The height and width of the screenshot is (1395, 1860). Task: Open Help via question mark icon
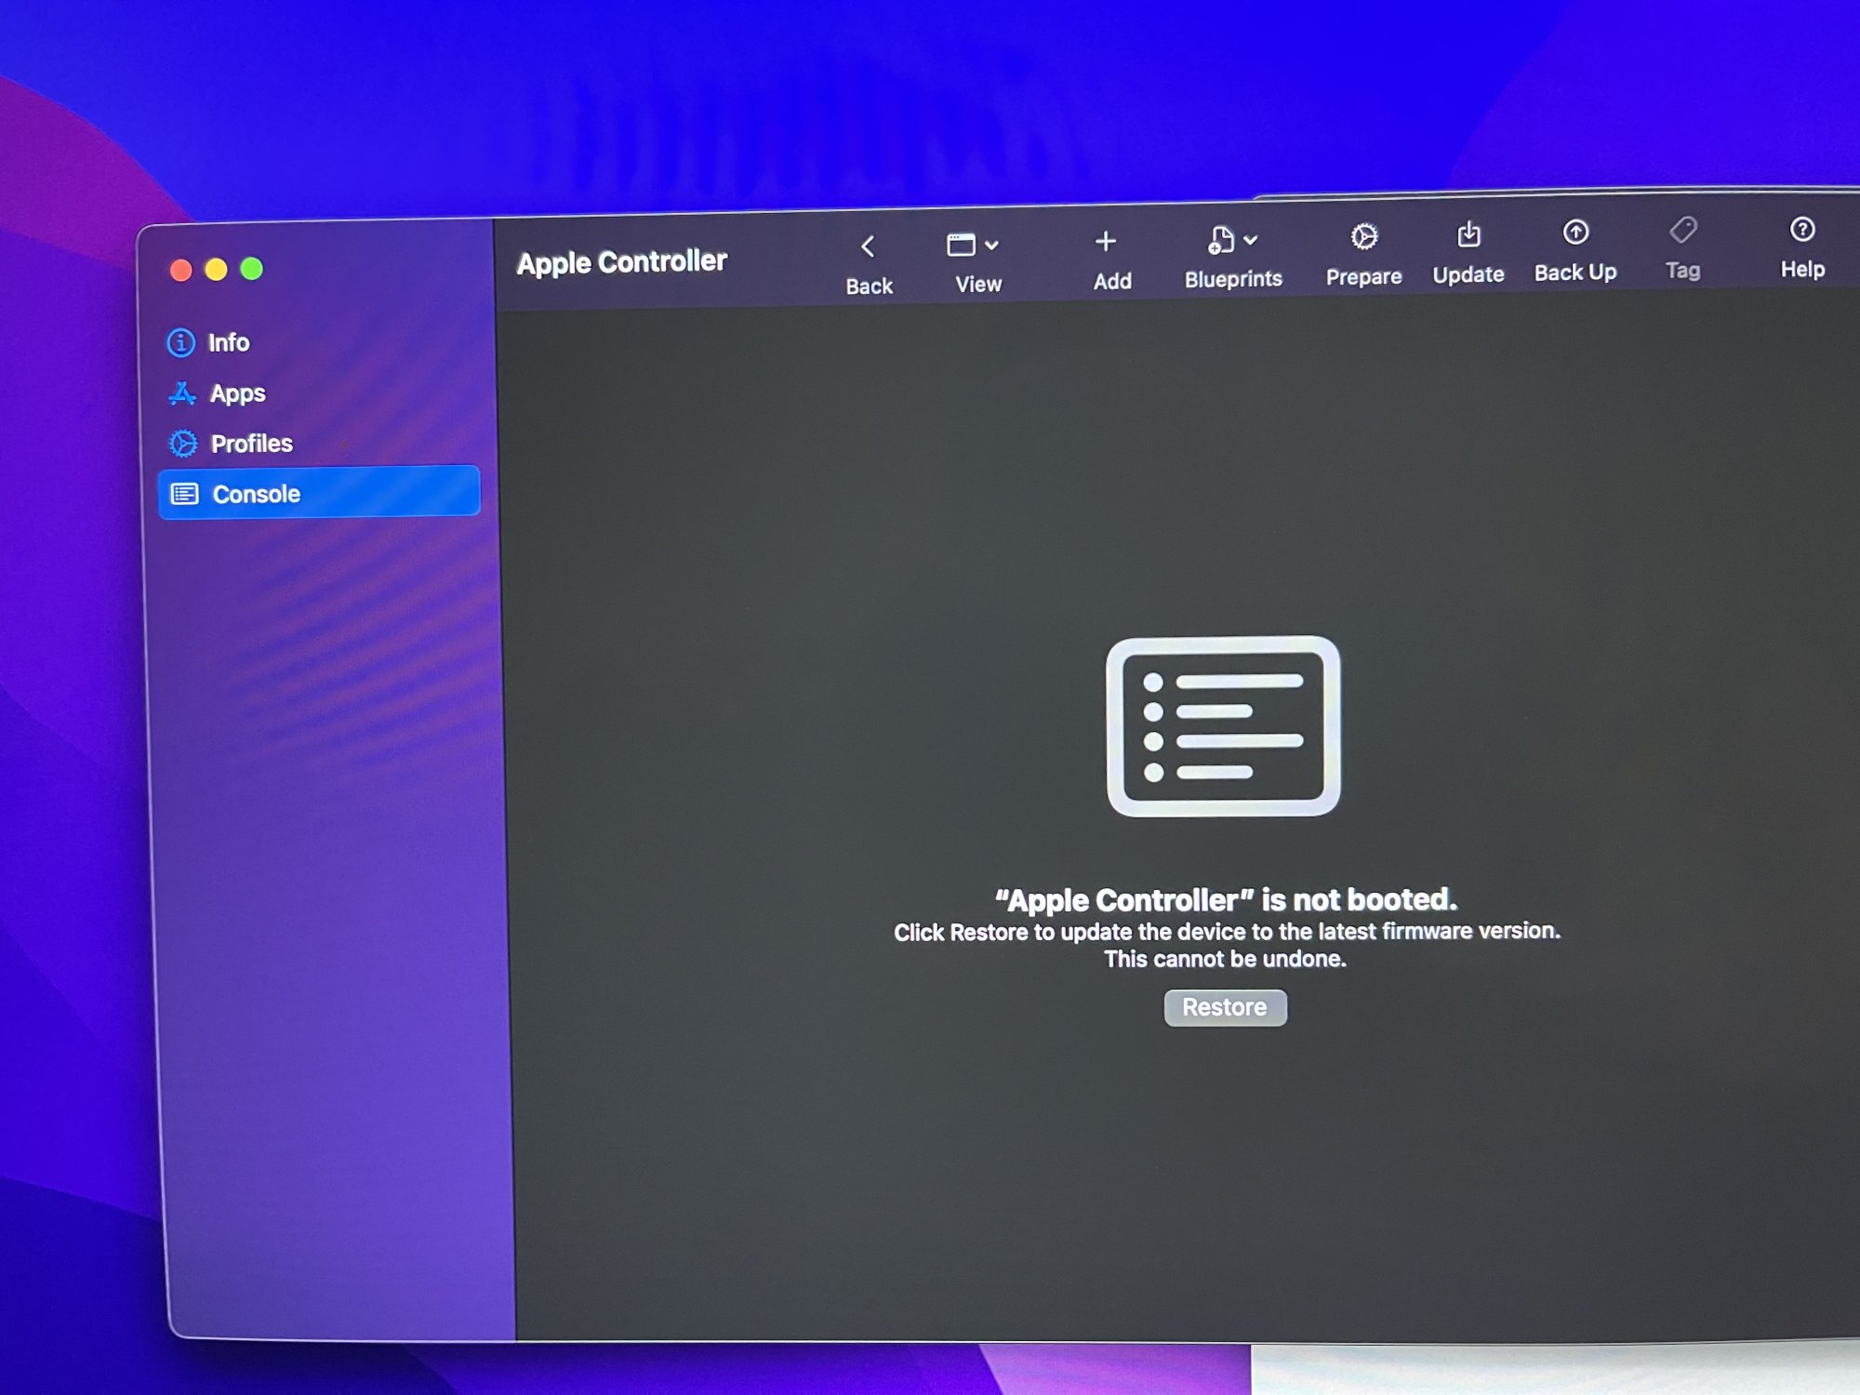[1801, 229]
